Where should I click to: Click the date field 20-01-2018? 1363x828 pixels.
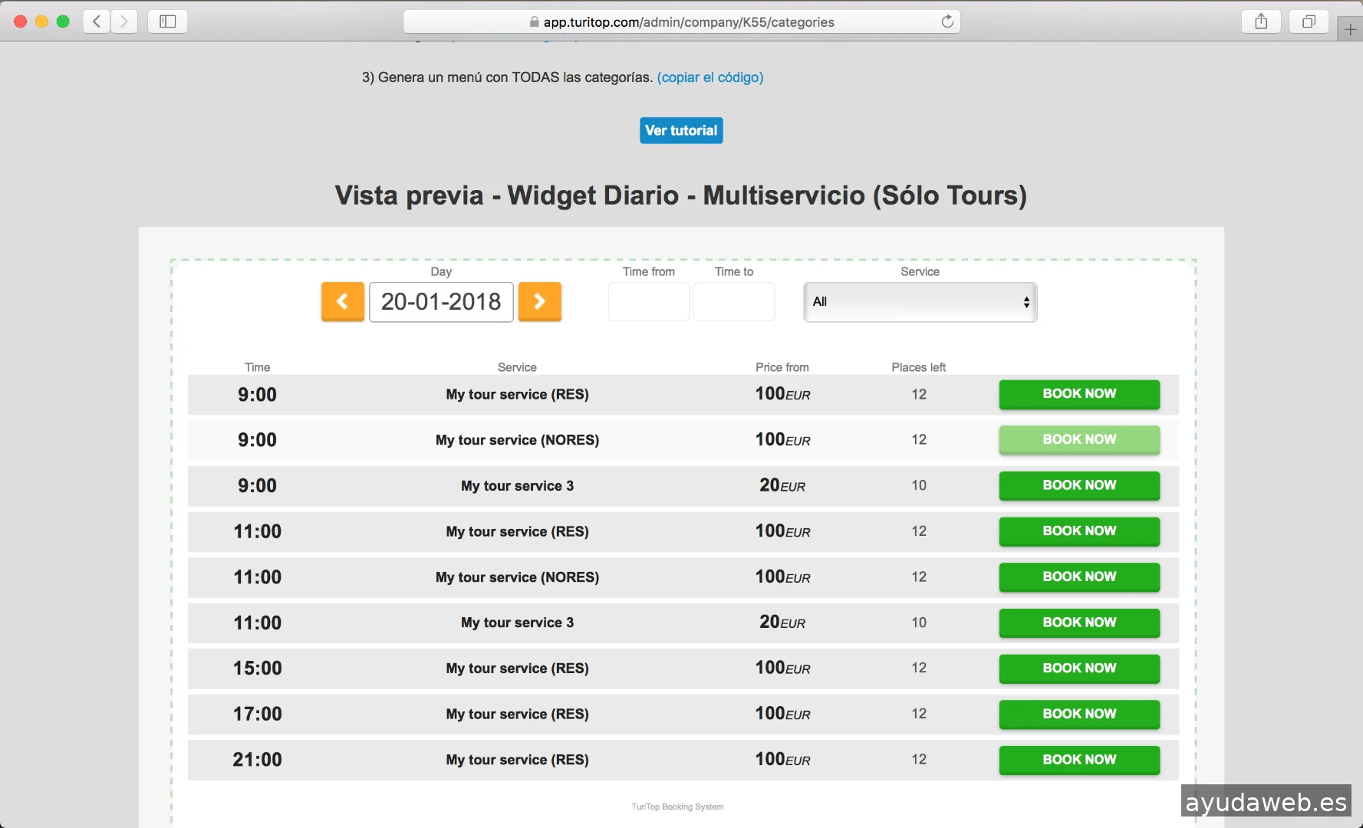(441, 302)
